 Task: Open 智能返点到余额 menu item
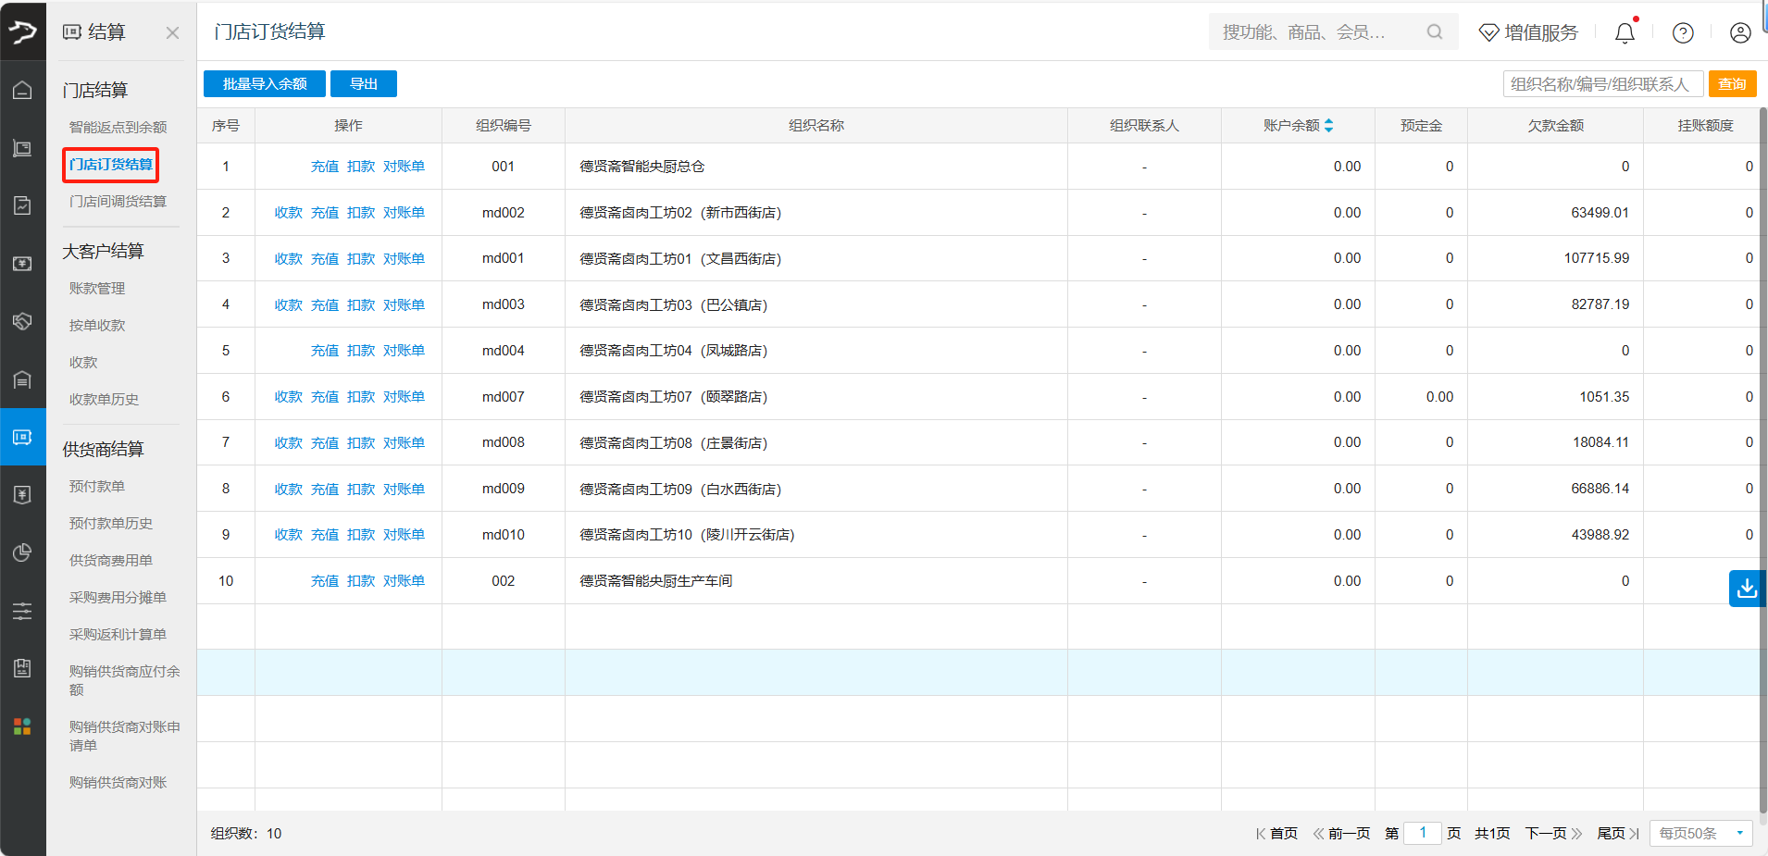click(118, 128)
